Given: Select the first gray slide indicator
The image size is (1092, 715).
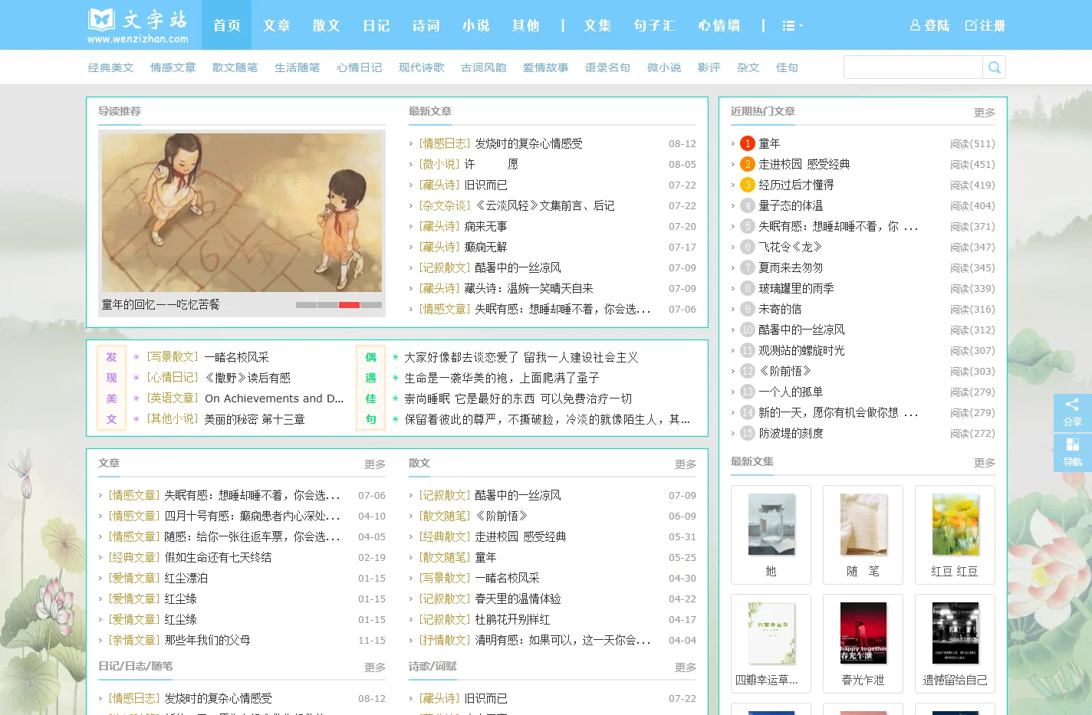Looking at the screenshot, I should [307, 305].
